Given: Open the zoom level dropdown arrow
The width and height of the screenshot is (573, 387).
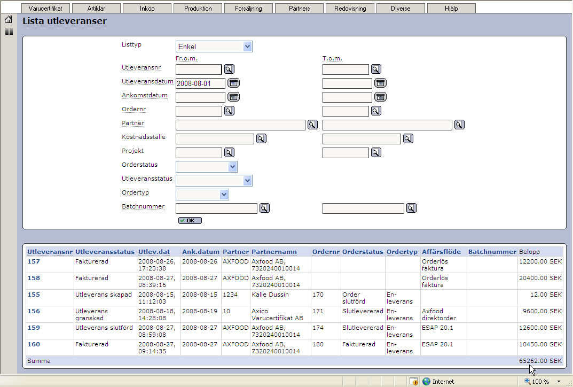Looking at the screenshot, I should point(559,382).
